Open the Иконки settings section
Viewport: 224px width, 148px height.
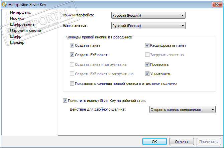pyautogui.click(x=17, y=18)
